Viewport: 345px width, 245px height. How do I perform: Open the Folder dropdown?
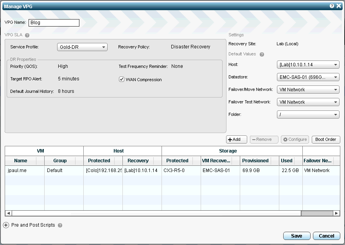tap(308, 115)
